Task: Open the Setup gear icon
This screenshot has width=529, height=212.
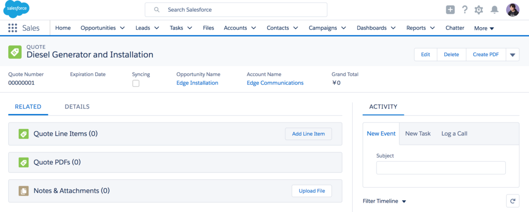Action: click(478, 10)
